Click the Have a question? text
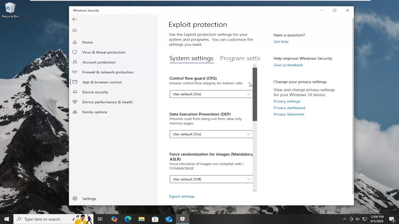This screenshot has width=399, height=224. coord(289,35)
